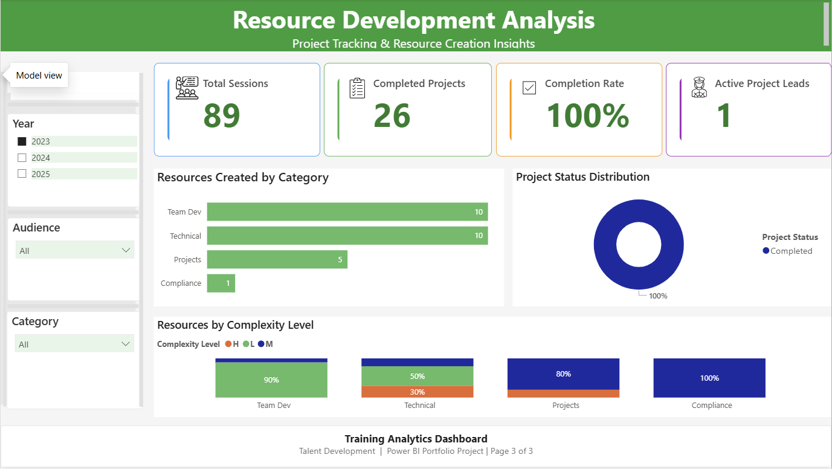Select the Completed legend bullet under Project Status
Viewport: 832px width, 469px height.
[767, 251]
